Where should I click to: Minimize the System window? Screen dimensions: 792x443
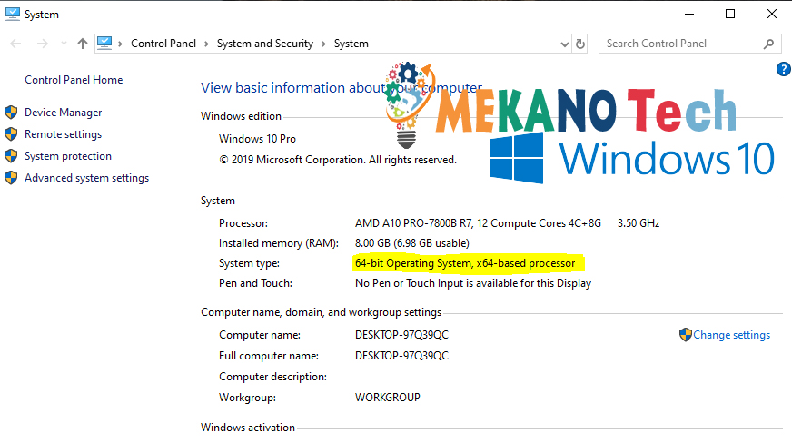point(689,15)
